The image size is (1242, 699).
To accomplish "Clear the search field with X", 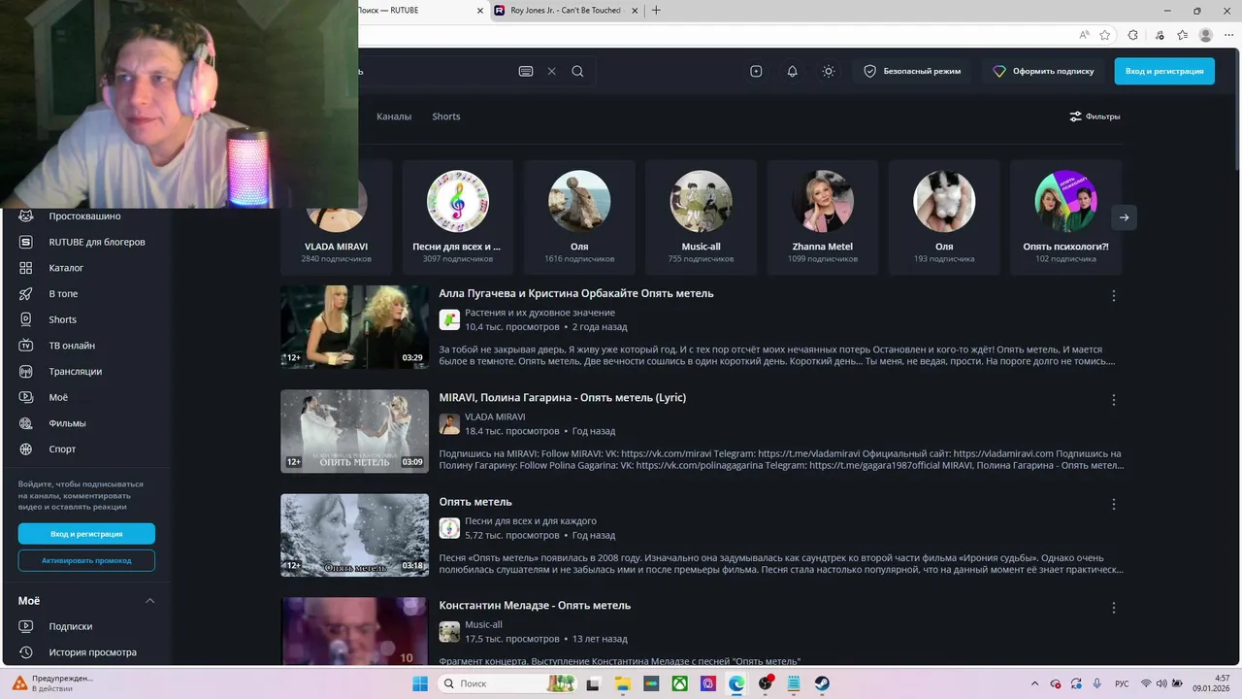I will [552, 71].
